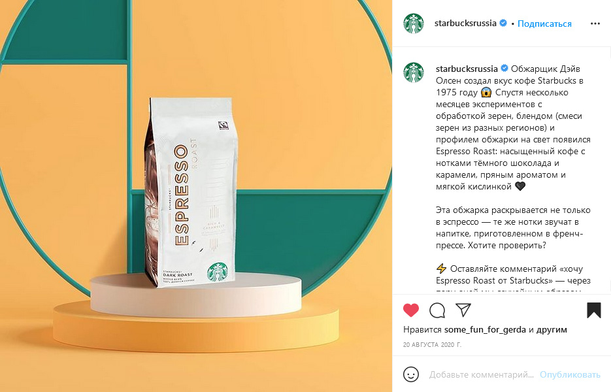
Task: Click Starbucks avatar in post header
Action: [x=414, y=24]
